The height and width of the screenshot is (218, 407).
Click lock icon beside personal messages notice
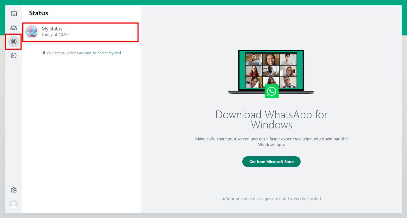pyautogui.click(x=224, y=199)
